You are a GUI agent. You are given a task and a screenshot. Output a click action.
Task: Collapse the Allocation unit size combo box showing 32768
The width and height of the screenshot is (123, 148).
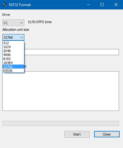pyautogui.click(x=13, y=37)
